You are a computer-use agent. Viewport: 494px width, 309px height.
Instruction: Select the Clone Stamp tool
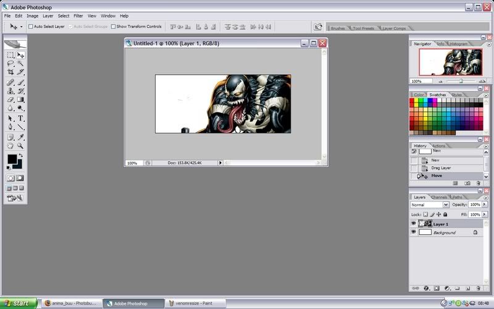10,91
